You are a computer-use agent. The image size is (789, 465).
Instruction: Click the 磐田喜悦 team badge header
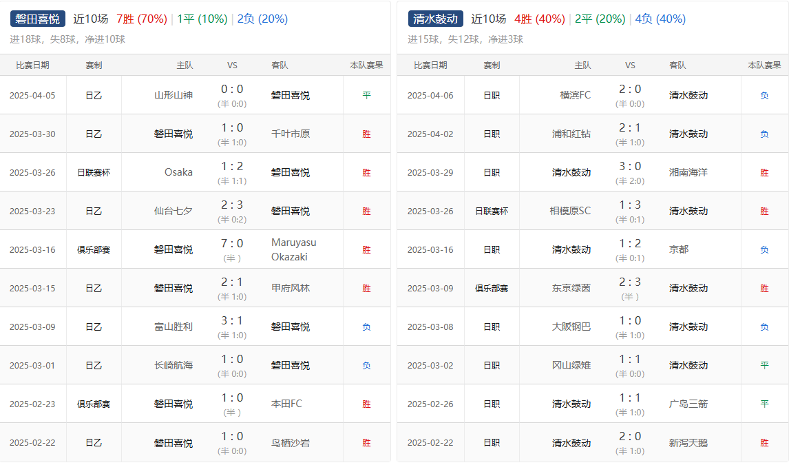tap(38, 19)
